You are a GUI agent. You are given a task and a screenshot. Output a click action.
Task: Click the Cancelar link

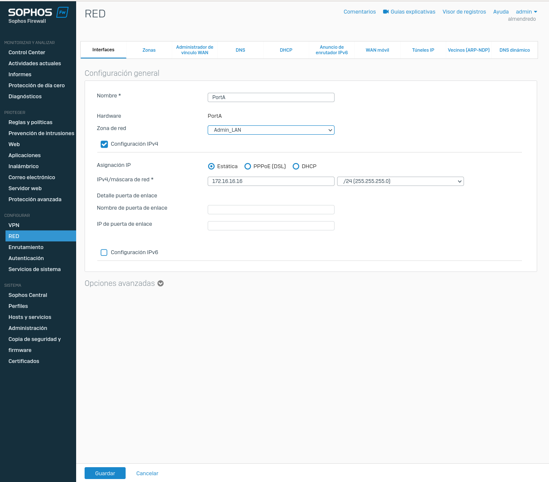147,474
